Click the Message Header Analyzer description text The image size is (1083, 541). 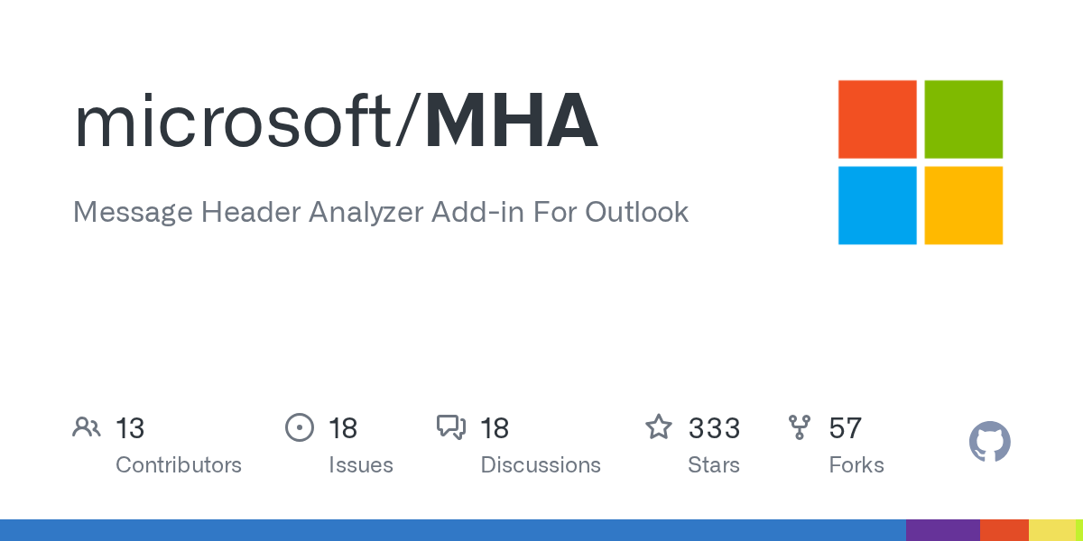point(380,212)
